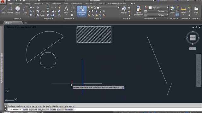Click the command line customize wrench icon

pos(6,110)
